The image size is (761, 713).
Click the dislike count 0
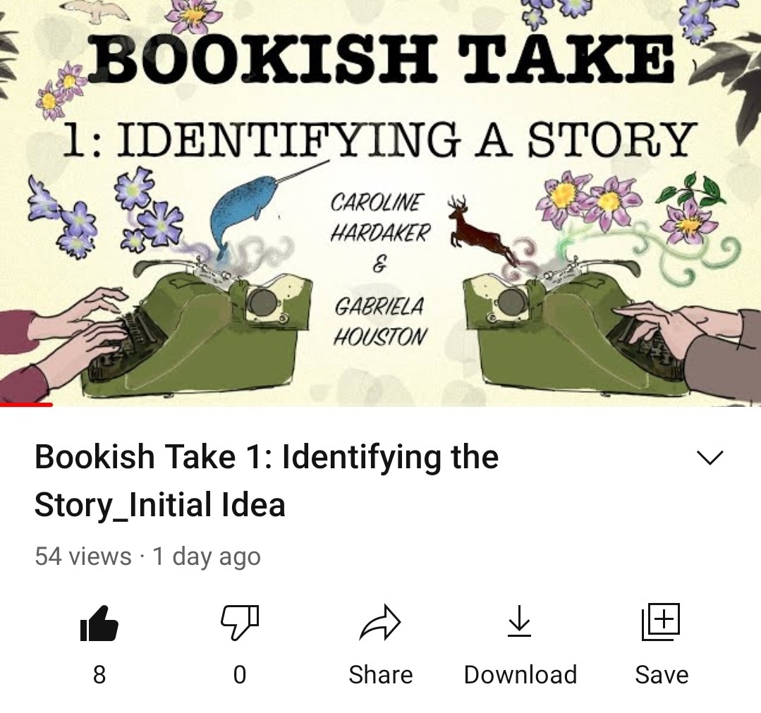click(x=240, y=675)
